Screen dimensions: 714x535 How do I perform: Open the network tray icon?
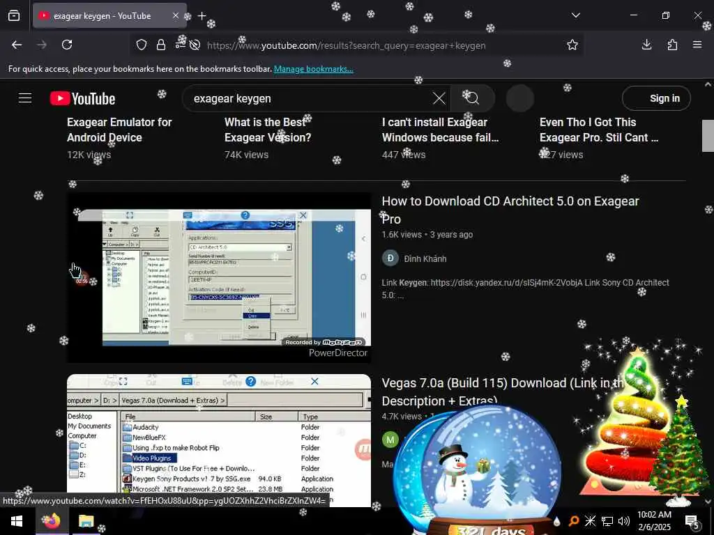pyautogui.click(x=607, y=521)
